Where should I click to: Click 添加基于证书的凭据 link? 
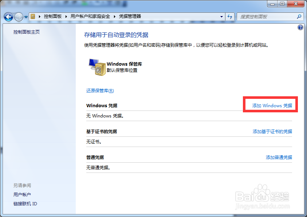pos(272,132)
